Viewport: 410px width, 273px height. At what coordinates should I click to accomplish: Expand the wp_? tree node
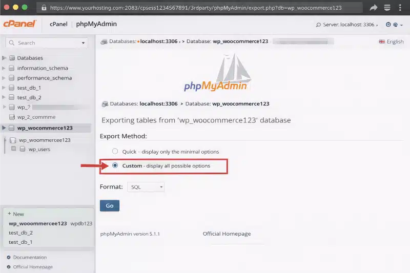(4, 107)
